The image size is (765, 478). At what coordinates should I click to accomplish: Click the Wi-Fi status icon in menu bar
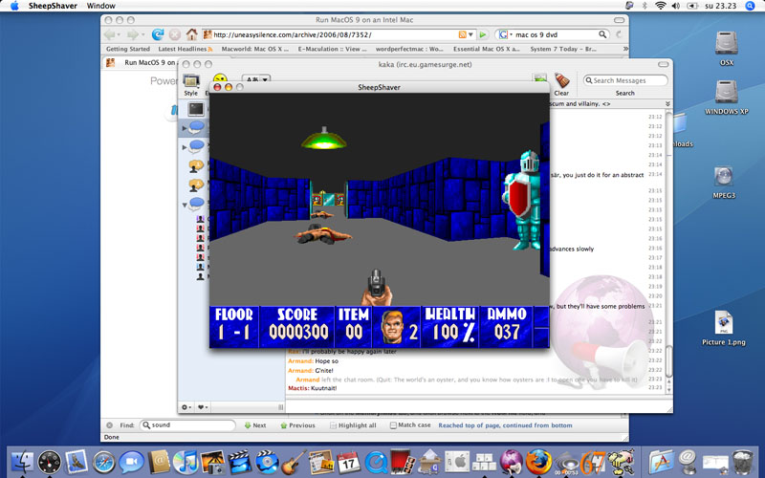(x=660, y=6)
